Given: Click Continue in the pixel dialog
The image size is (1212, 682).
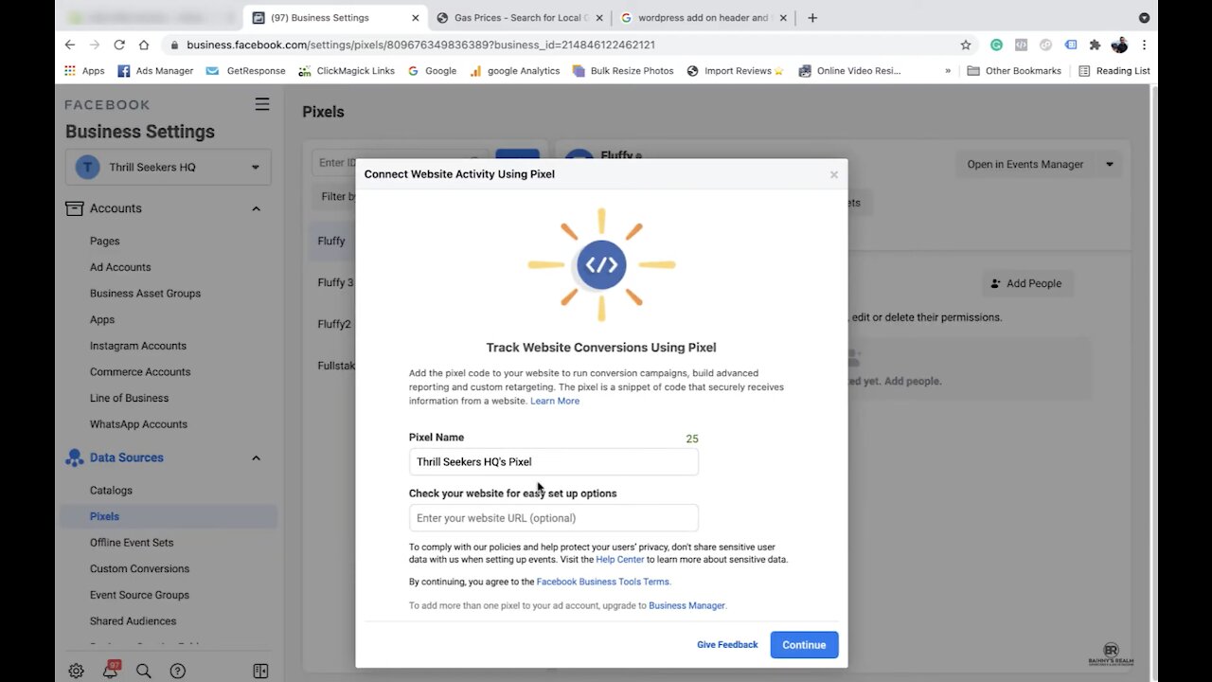Looking at the screenshot, I should pos(804,645).
